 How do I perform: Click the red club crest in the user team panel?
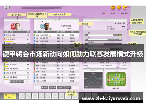(13, 26)
